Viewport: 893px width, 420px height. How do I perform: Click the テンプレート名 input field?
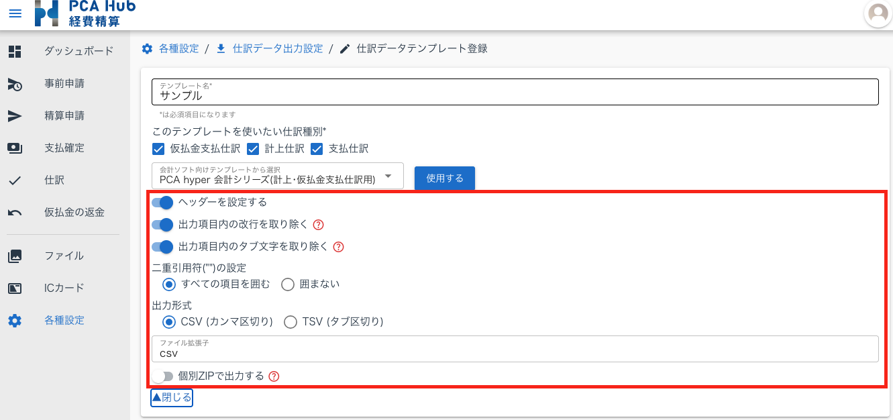[515, 92]
